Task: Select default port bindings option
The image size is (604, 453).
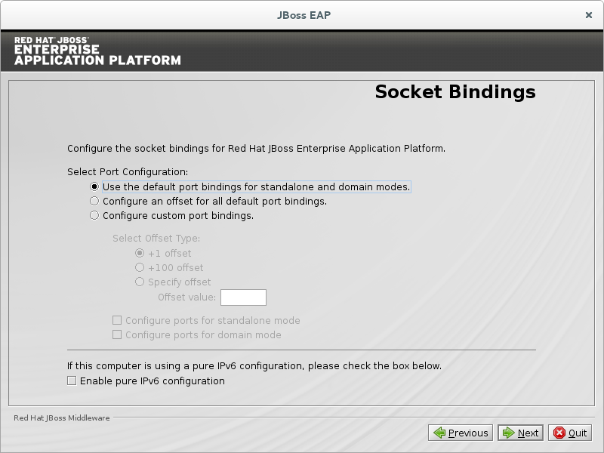Action: (94, 186)
